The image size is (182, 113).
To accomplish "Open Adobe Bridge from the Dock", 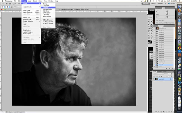I will click(x=180, y=55).
